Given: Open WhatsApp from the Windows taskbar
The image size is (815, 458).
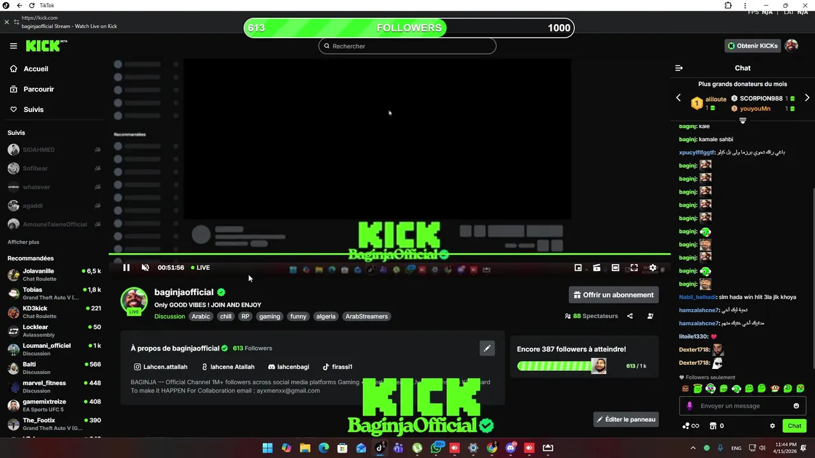Looking at the screenshot, I should (x=436, y=448).
